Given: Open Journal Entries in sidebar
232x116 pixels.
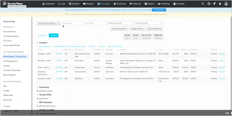Looking at the screenshot, I should (10, 32).
